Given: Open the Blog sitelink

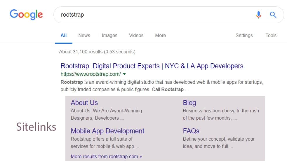Looking at the screenshot, I should (x=189, y=103).
